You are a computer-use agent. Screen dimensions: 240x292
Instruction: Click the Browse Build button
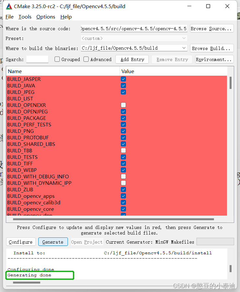(x=212, y=48)
